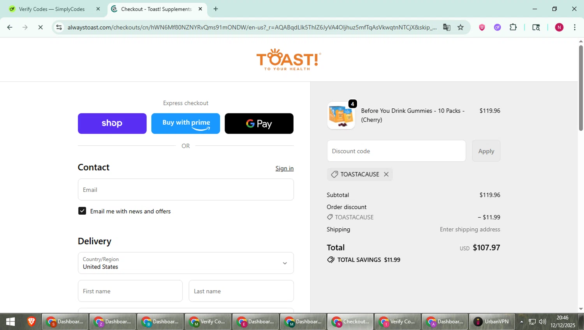This screenshot has width=584, height=330.
Task: Click the First name field
Action: coord(130,291)
